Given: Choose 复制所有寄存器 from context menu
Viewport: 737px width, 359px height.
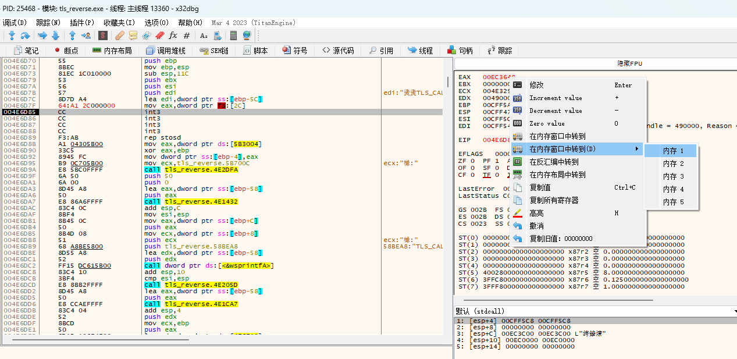Looking at the screenshot, I should click(x=554, y=200).
